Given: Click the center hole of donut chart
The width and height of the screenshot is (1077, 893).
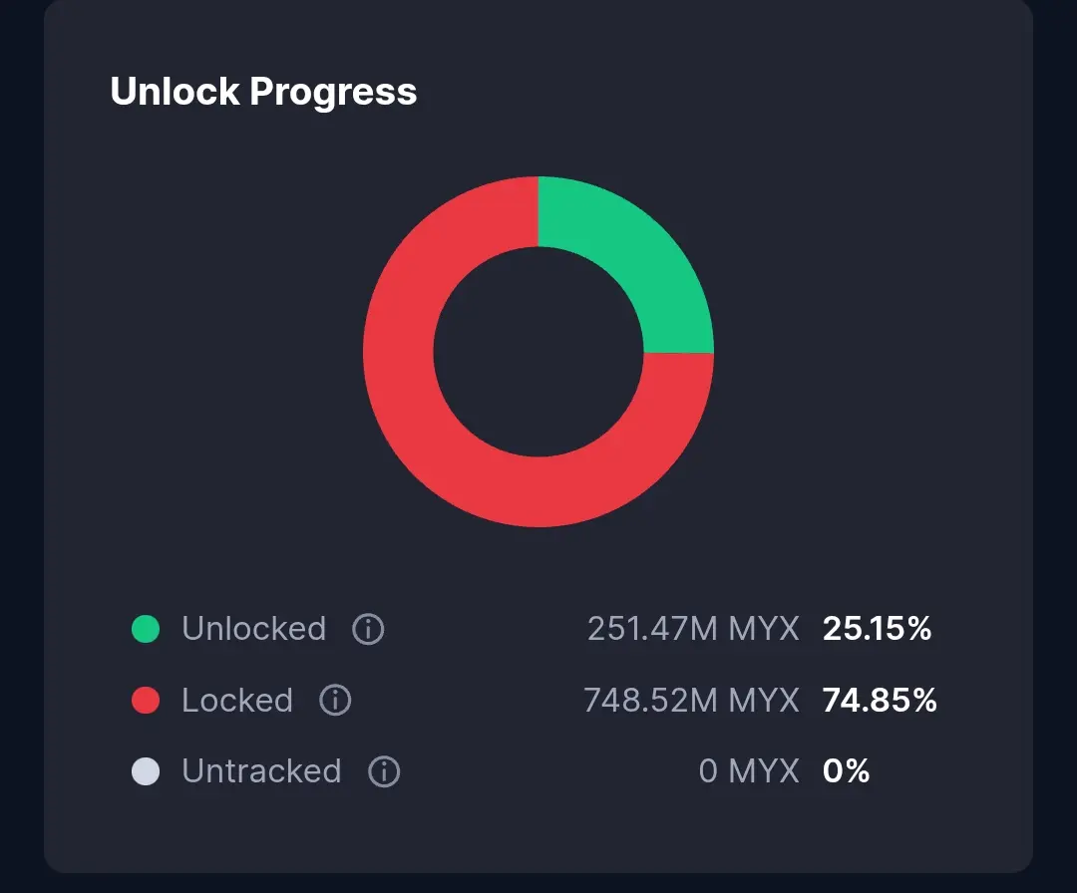Looking at the screenshot, I should [538, 352].
